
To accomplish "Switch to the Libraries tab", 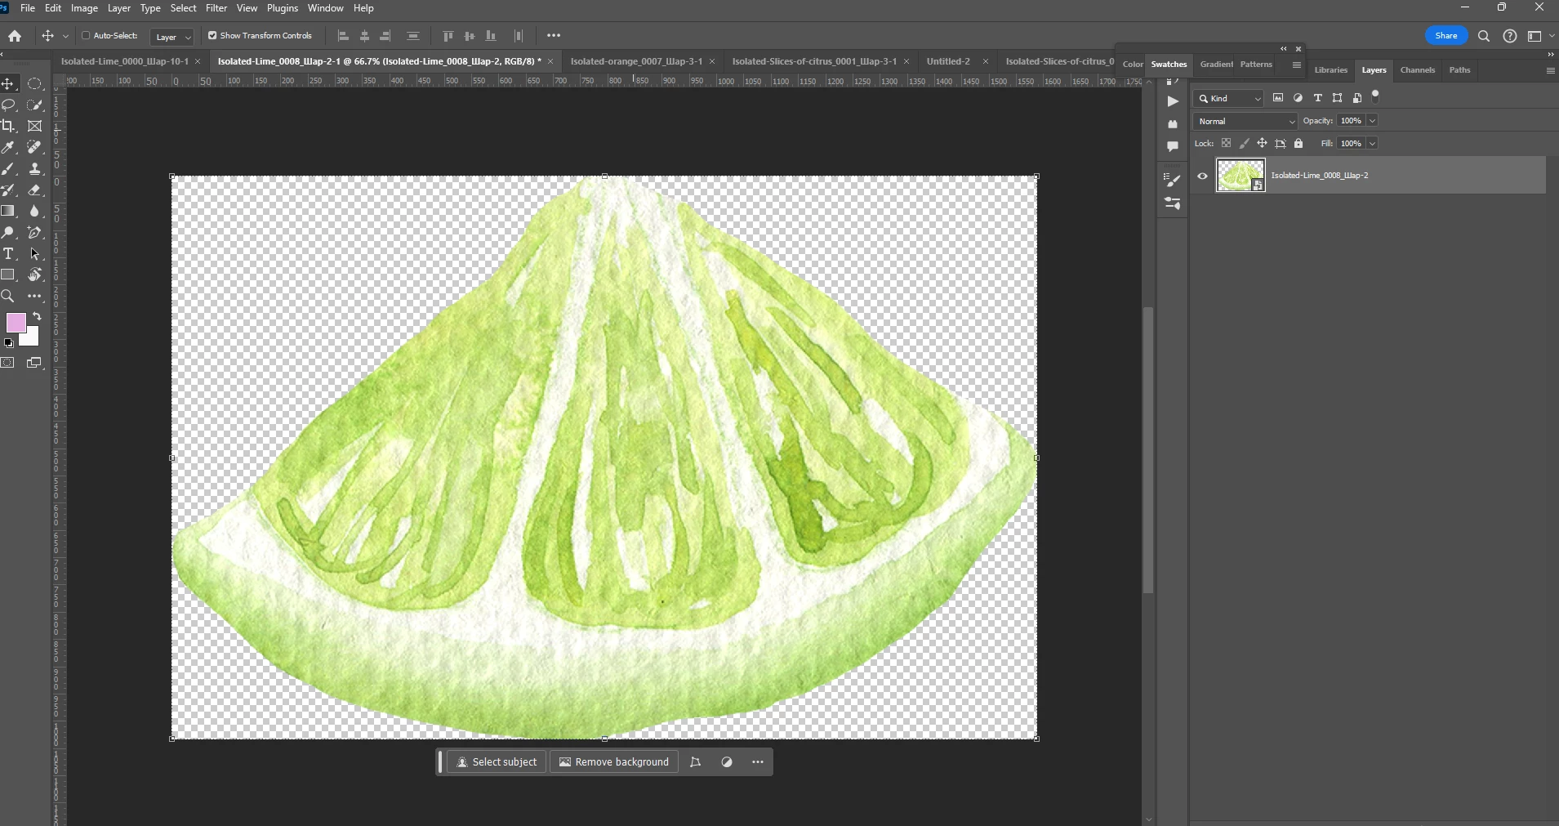I will 1330,70.
